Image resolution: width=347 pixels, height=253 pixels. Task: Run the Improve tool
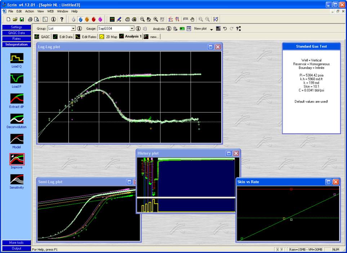tap(17, 159)
